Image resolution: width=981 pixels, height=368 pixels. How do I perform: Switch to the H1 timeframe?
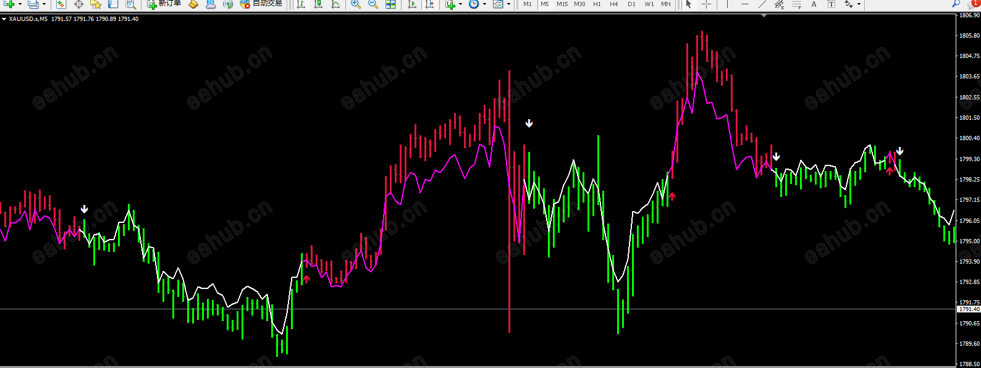[x=597, y=4]
